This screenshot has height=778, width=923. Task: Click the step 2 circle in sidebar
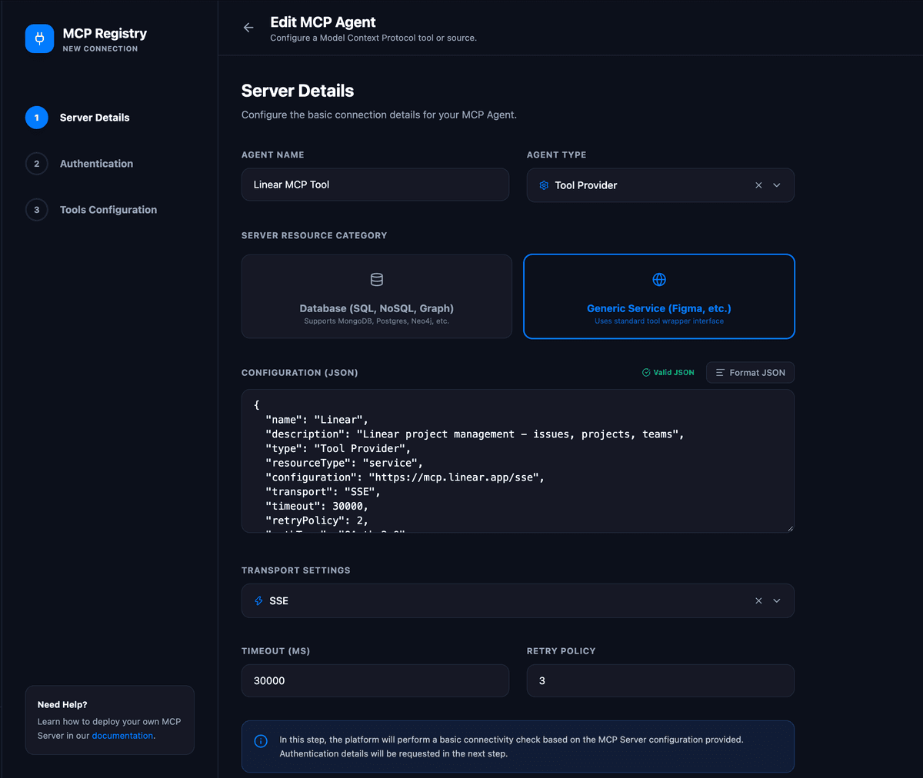(x=37, y=164)
